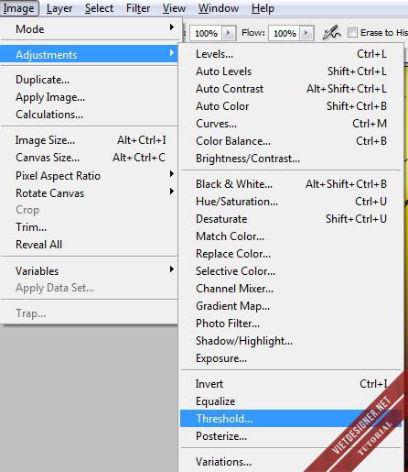Open the Filter menu
The image size is (408, 472).
pos(138,8)
